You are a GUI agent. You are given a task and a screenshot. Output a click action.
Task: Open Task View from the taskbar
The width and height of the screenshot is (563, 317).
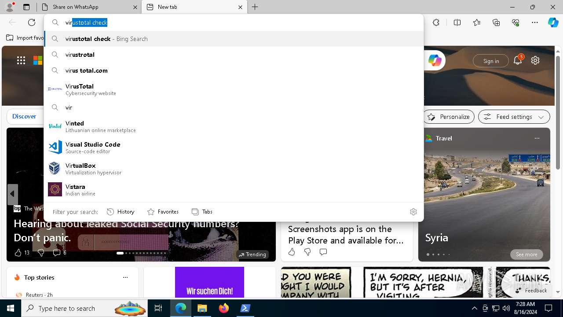(158, 308)
